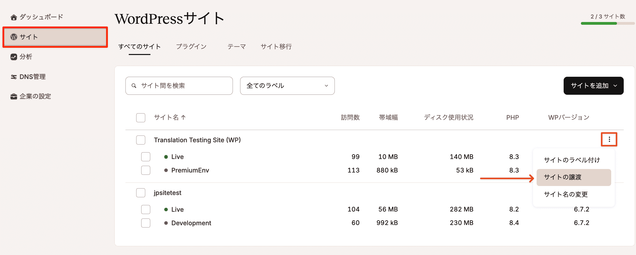Click the green Live status dot for jpsitetest

click(x=166, y=209)
